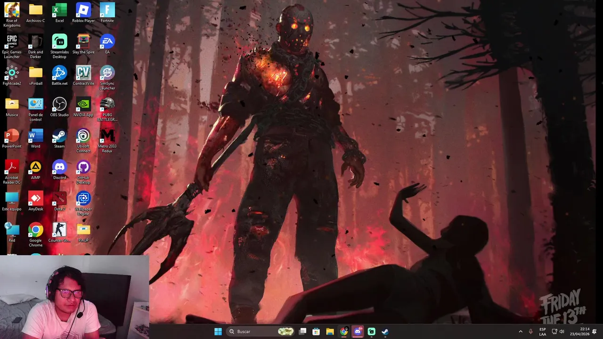Switch to Streamlabs in the taskbar
The width and height of the screenshot is (603, 339).
(371, 331)
